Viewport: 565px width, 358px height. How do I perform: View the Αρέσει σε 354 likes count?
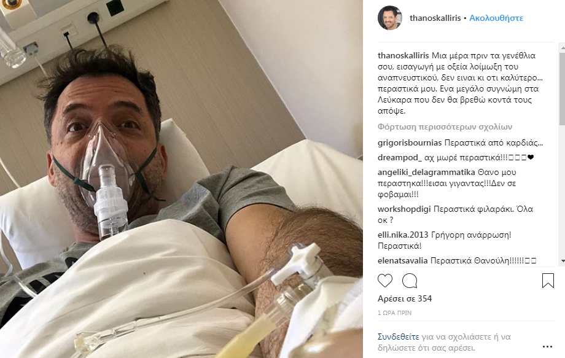pos(404,298)
